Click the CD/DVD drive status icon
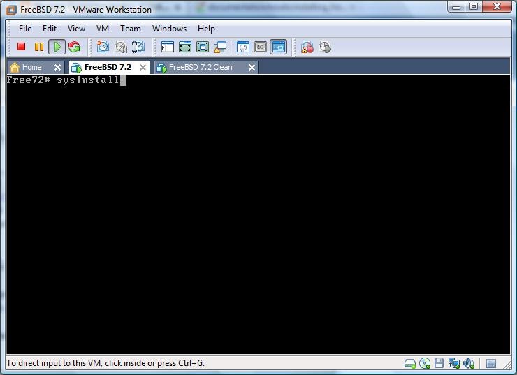 click(x=425, y=363)
